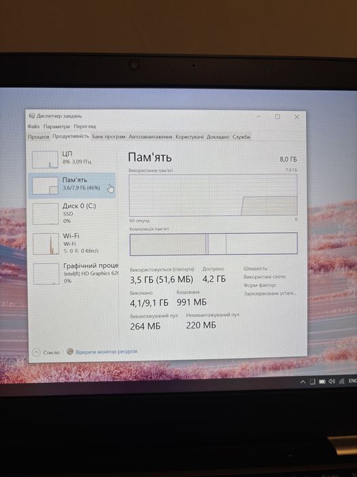Click the 4,1/9,1 ГБ committed value

click(x=149, y=303)
